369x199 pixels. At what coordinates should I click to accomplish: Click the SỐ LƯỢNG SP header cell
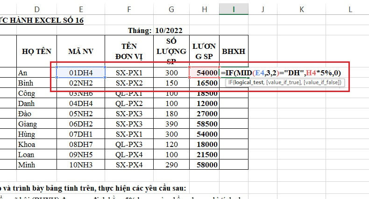point(171,51)
